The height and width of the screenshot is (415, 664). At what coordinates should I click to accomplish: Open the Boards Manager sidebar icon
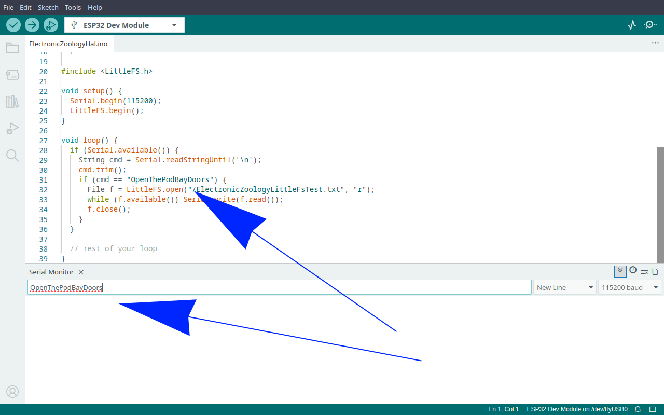coord(12,75)
